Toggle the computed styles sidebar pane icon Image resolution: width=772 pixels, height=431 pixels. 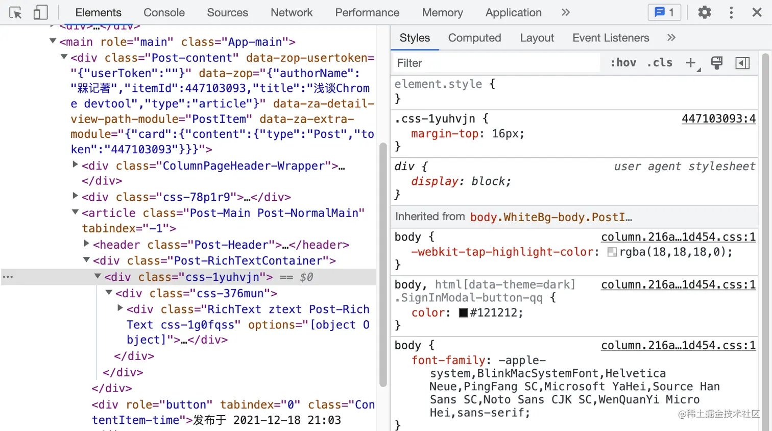click(742, 63)
